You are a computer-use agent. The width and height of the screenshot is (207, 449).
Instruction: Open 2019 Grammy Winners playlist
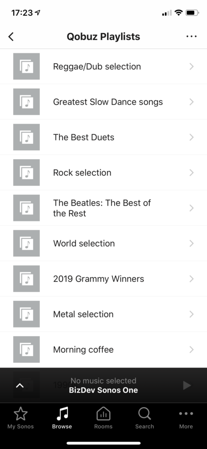pyautogui.click(x=103, y=279)
